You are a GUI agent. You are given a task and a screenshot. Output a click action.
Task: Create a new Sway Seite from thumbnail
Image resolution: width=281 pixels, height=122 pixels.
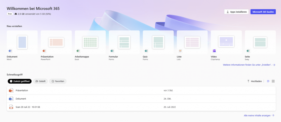(x=260, y=42)
